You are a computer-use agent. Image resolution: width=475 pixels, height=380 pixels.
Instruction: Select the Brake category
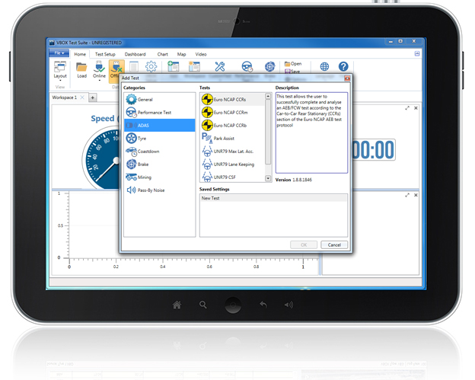pos(142,164)
